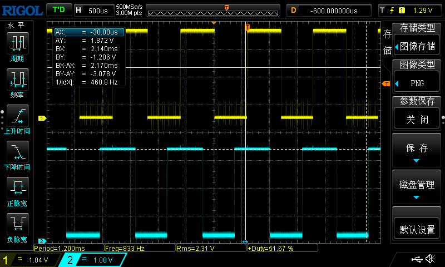Select channel 2 label at bottom
The height and width of the screenshot is (267, 445).
[70, 260]
